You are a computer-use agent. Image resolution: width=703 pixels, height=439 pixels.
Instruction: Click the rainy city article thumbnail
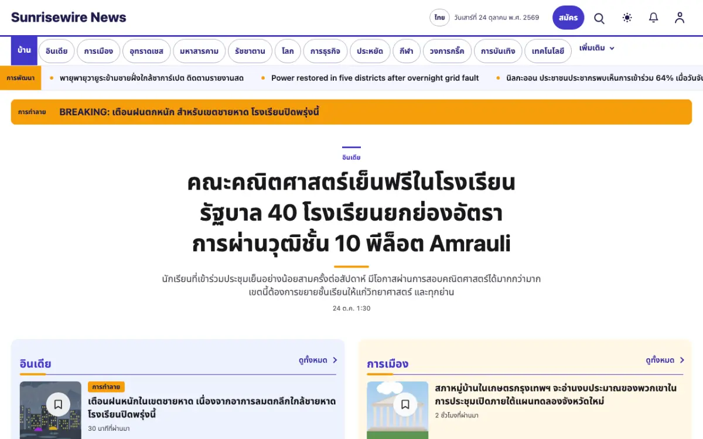pos(50,410)
